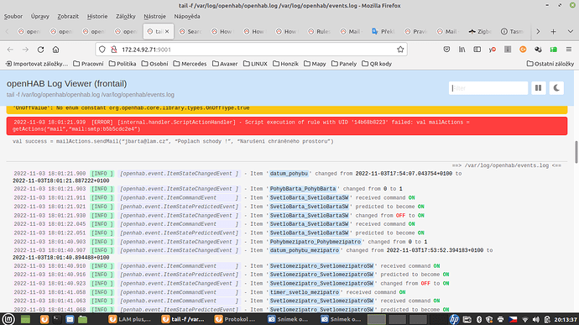The image size is (579, 325).
Task: Open the Nápověda menu
Action: pyautogui.click(x=187, y=16)
